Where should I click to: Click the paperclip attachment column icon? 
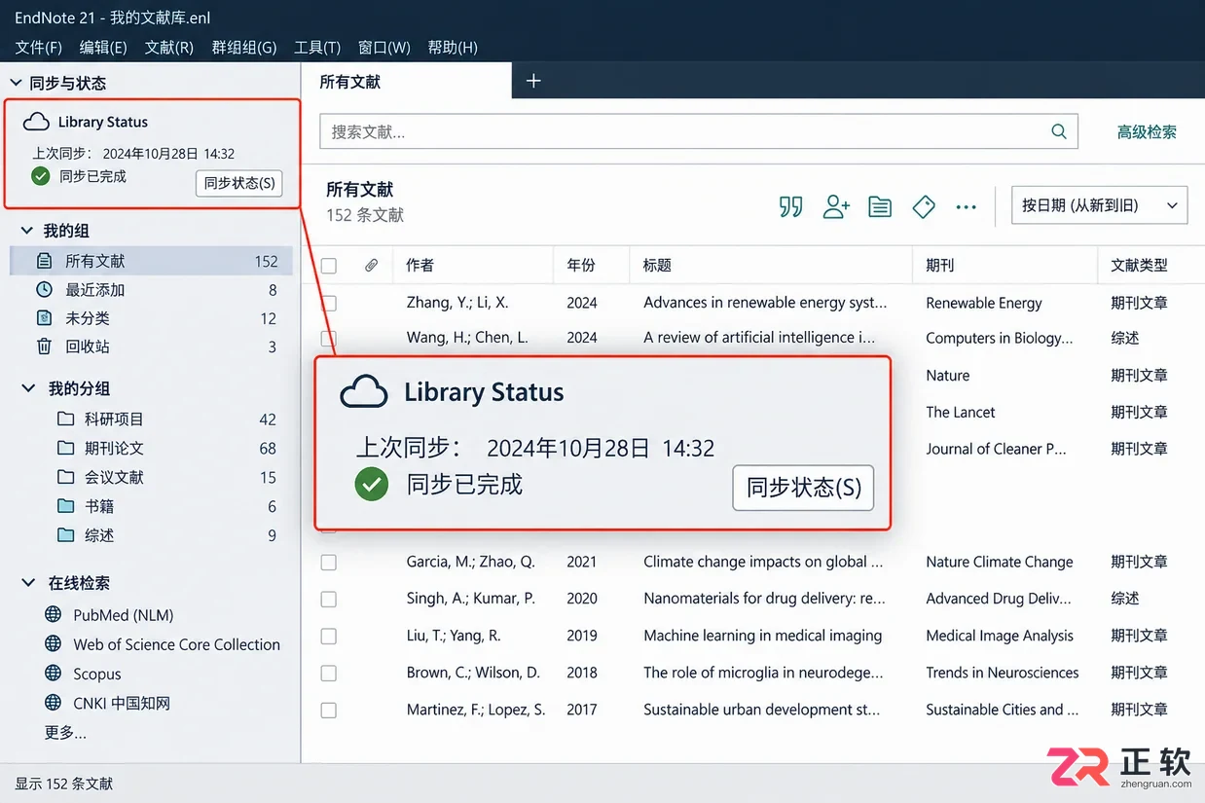[x=371, y=265]
